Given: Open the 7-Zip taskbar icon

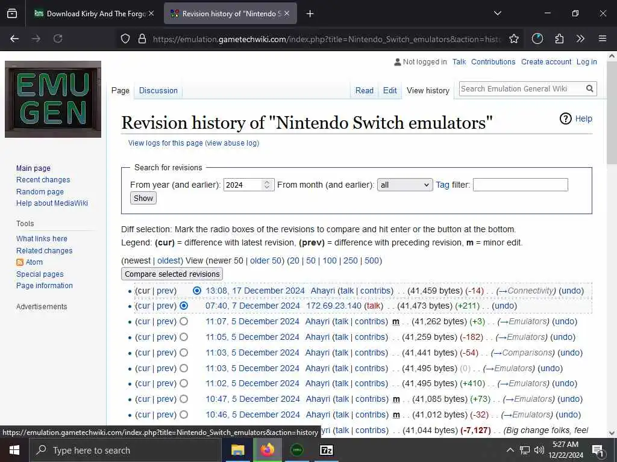Looking at the screenshot, I should tap(327, 450).
